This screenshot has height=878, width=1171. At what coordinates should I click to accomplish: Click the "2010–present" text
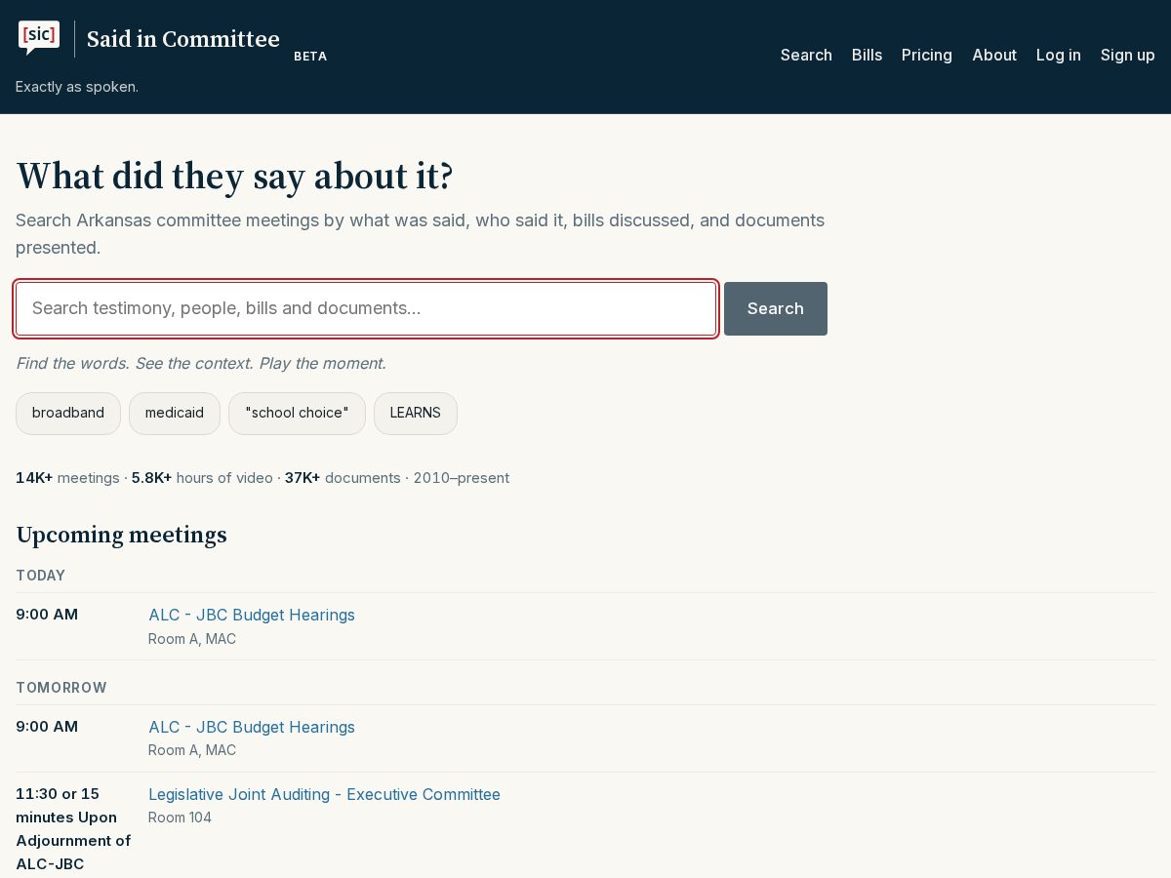461,478
